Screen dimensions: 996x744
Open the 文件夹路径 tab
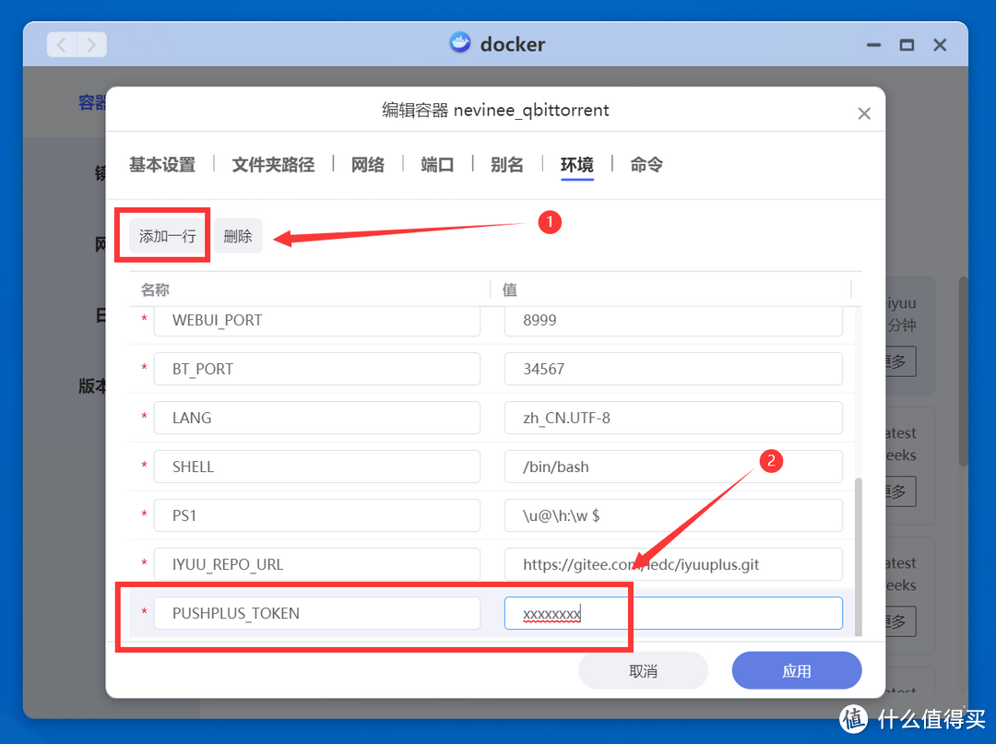pos(273,164)
